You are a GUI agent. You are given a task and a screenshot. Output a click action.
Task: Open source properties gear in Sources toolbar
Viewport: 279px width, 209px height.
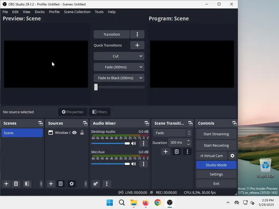72,184
